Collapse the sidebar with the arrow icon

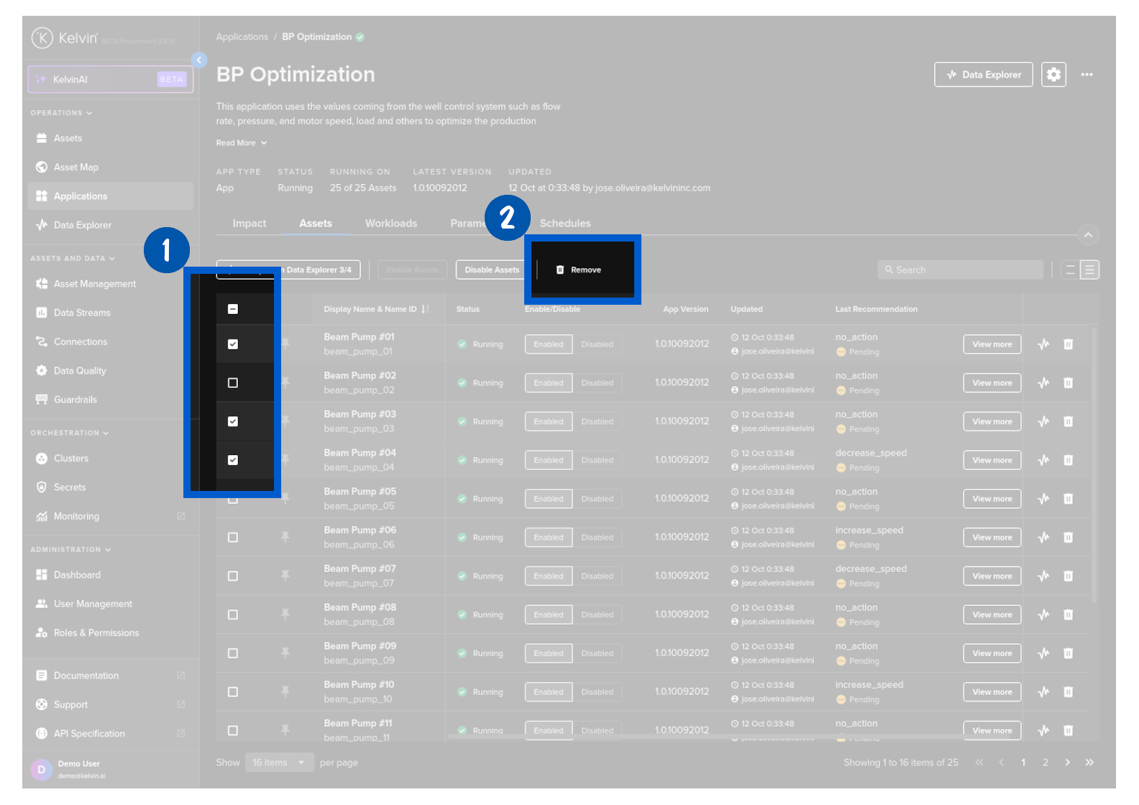click(199, 60)
